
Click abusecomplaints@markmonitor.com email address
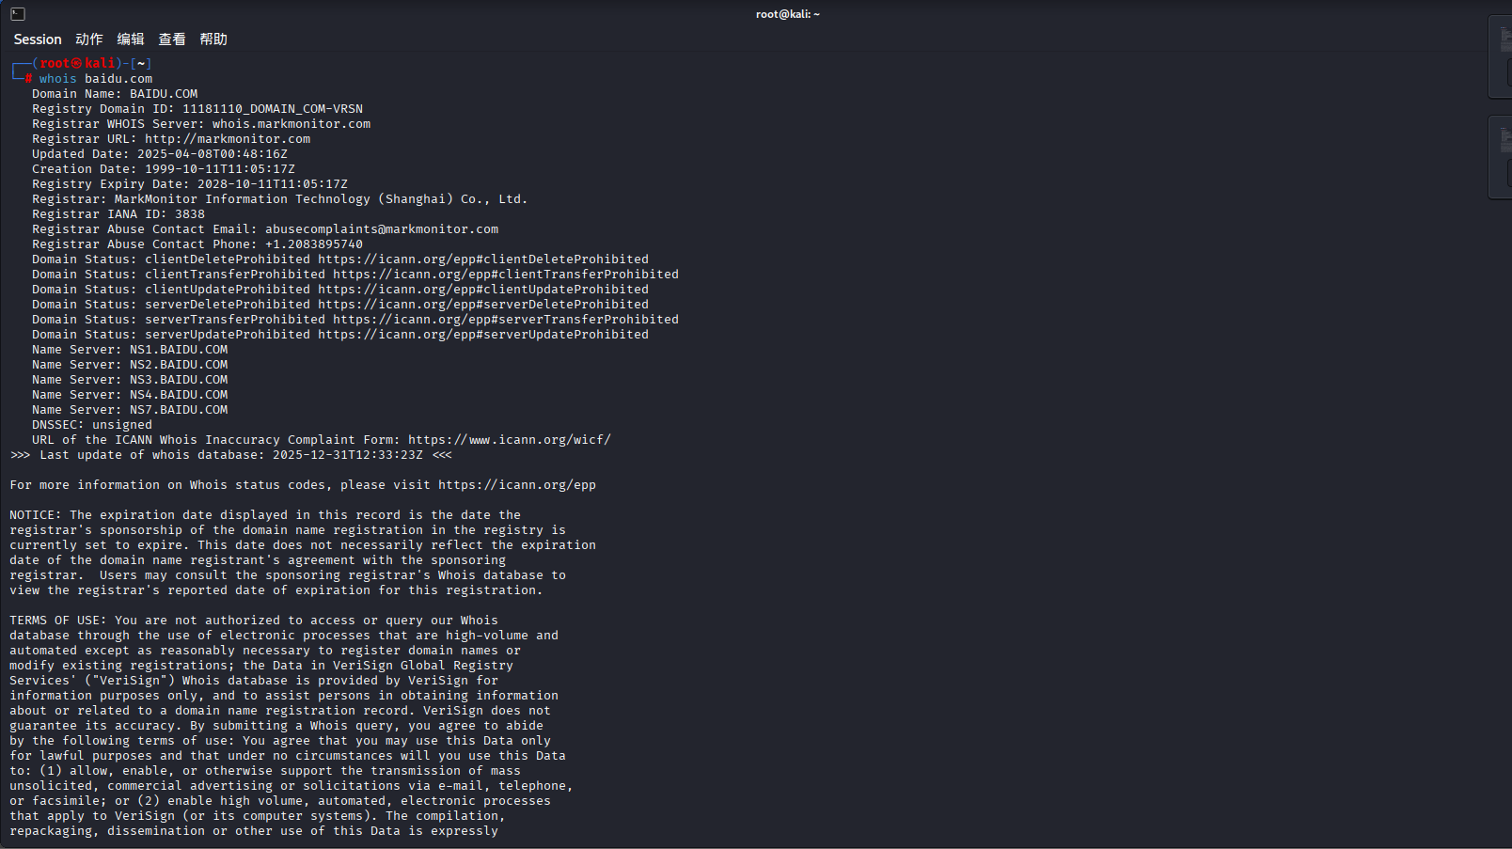point(382,229)
